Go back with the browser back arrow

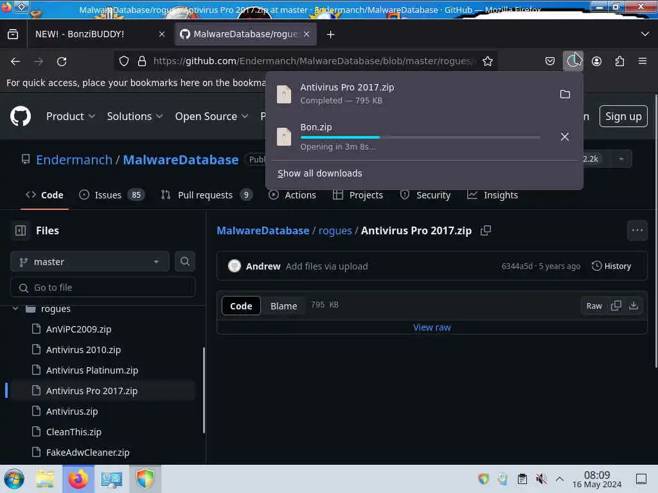15,62
